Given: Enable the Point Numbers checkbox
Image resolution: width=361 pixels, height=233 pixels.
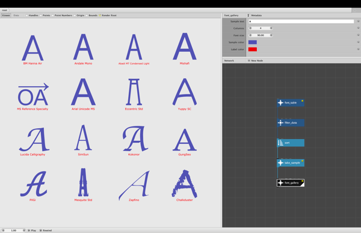Looking at the screenshot, I should click(x=52, y=16).
